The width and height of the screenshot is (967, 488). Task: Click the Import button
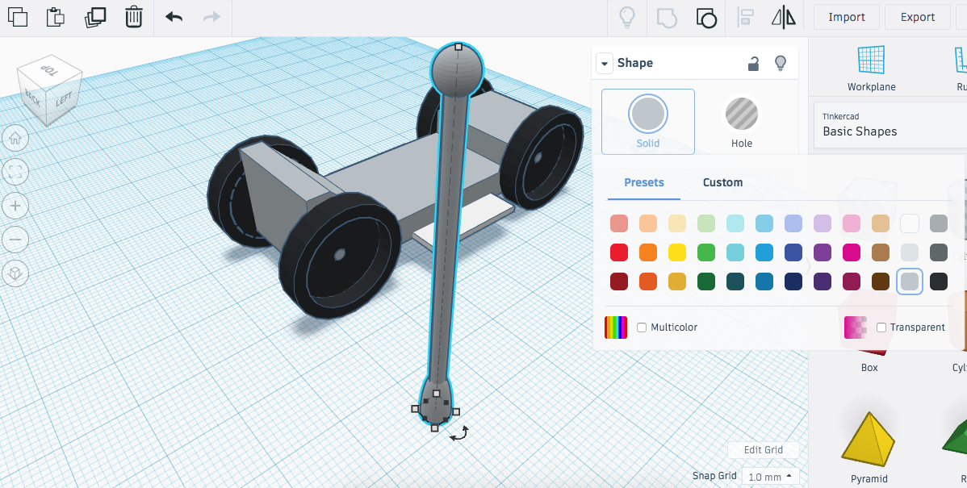(846, 17)
